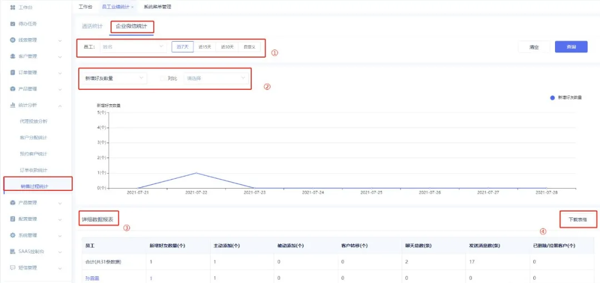
Task: Click the 待办任务 sidebar icon
Action: click(13, 24)
